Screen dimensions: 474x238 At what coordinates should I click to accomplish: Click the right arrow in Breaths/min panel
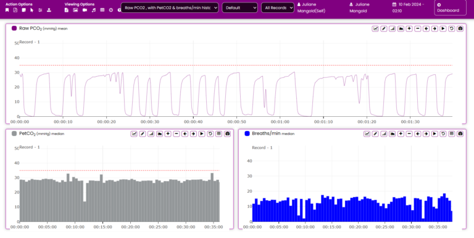pos(426,134)
